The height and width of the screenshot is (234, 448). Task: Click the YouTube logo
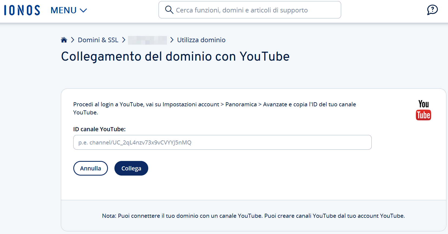(x=423, y=110)
